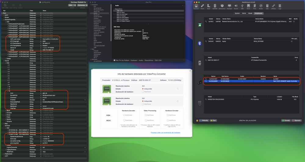Open 'Procesar video con aceleración de hardware' link
Image resolution: width=305 pixels, height=162 pixels.
[x=165, y=132]
